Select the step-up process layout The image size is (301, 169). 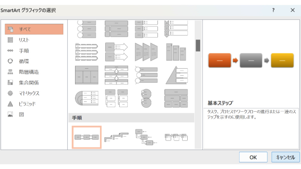click(x=116, y=137)
